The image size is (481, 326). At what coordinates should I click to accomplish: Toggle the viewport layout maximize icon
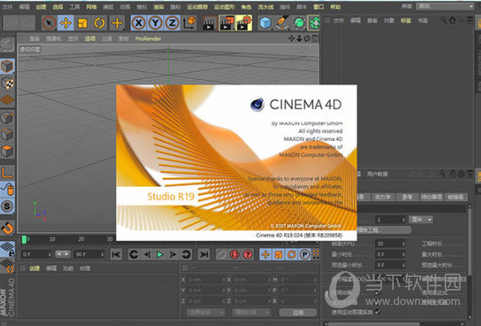[314, 38]
